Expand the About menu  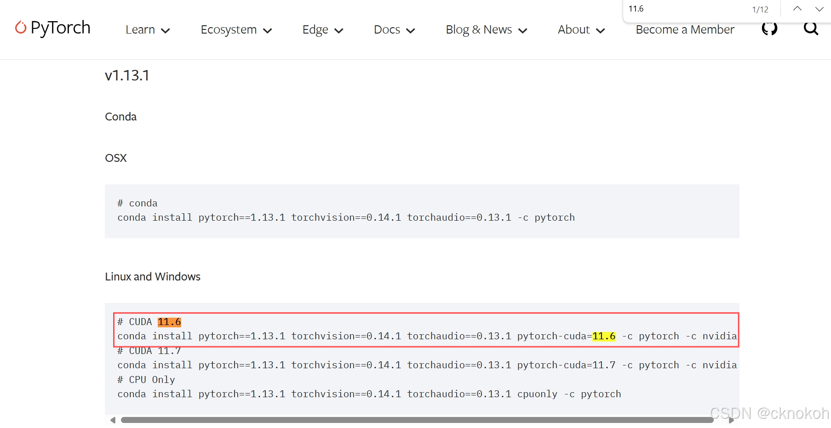tap(581, 30)
